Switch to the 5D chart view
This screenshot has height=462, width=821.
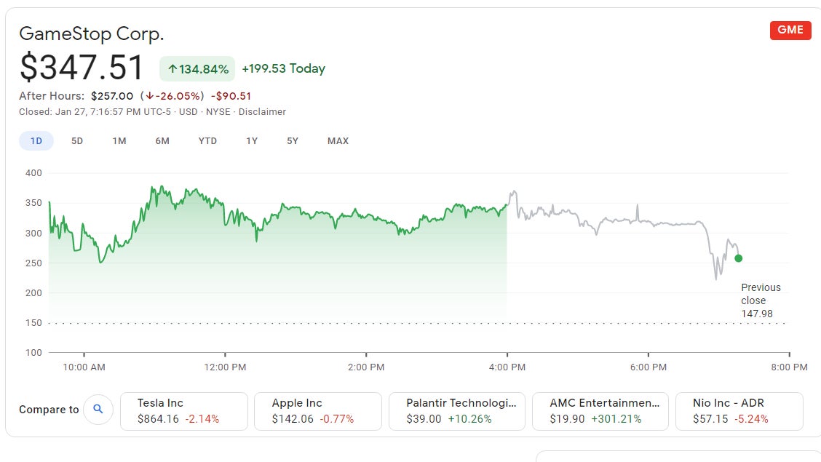77,140
